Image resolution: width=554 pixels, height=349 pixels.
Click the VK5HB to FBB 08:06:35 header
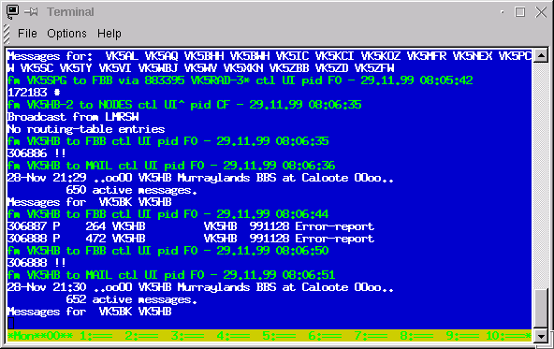coord(168,141)
